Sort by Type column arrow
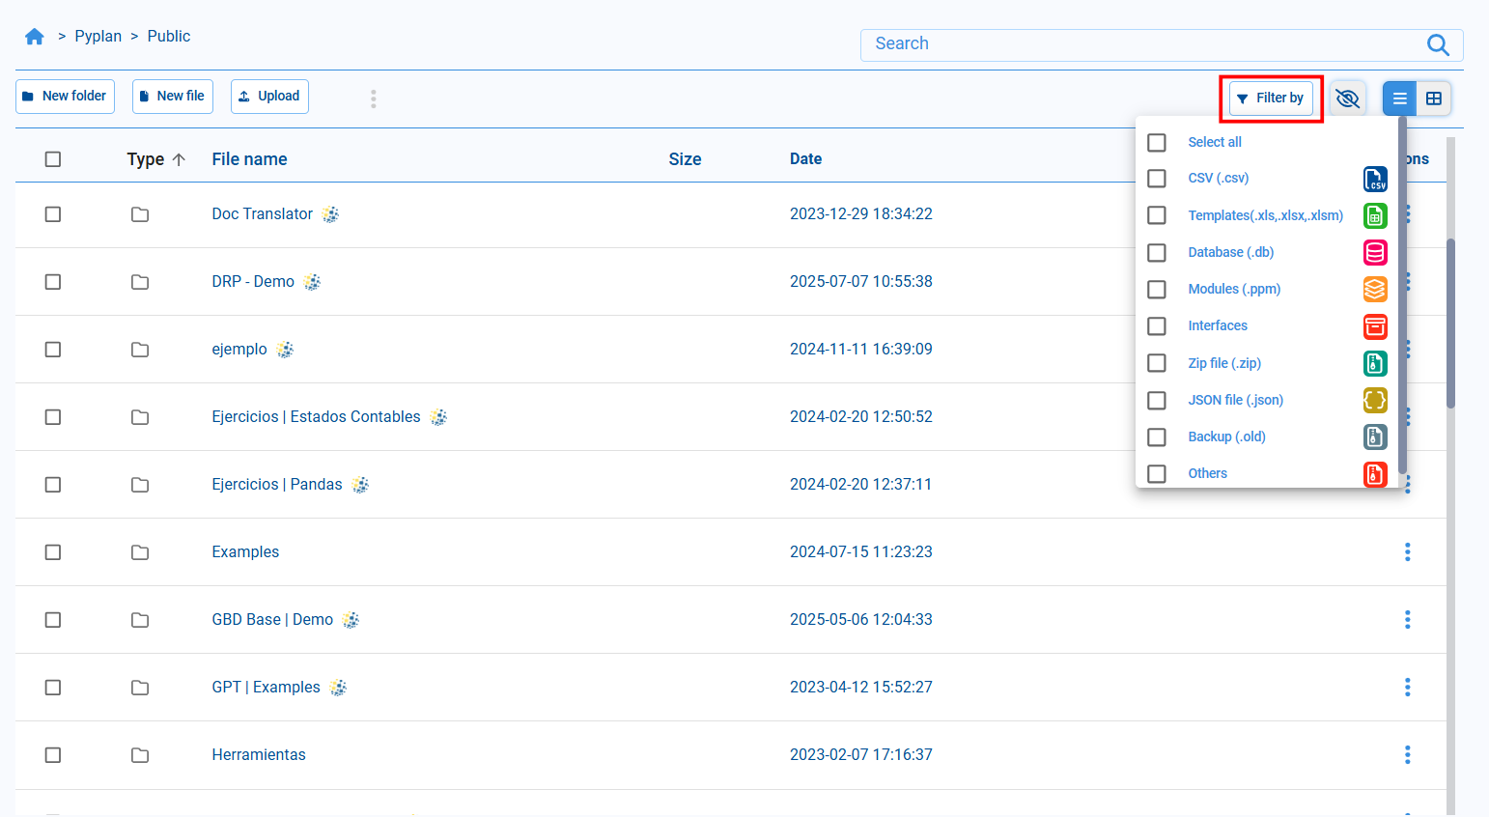The width and height of the screenshot is (1489, 817). (179, 159)
